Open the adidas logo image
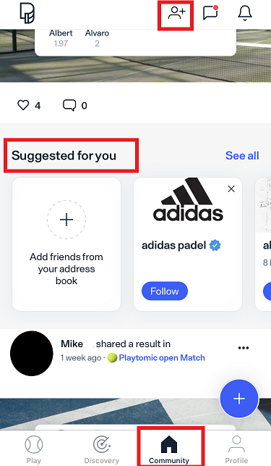Image resolution: width=271 pixels, height=466 pixels. (x=188, y=200)
